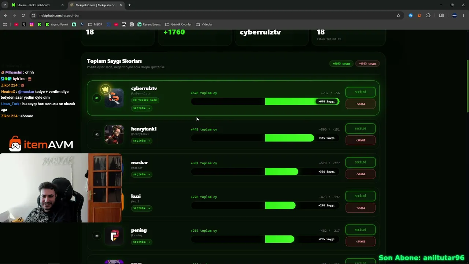Click the page's vertical scrollbar

click(467, 86)
